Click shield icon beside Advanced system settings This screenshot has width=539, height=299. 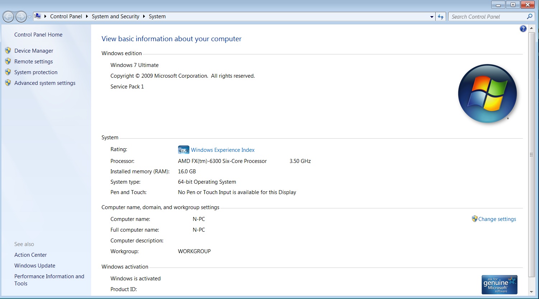[x=8, y=83]
